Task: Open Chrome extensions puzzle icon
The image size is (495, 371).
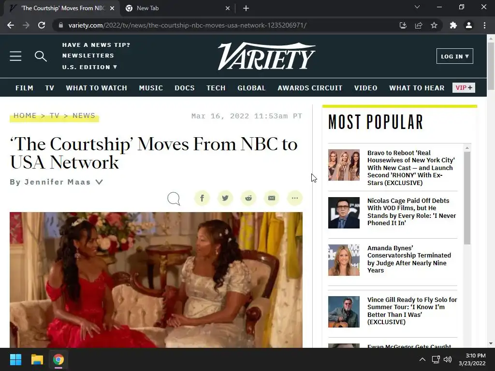Action: coord(453,25)
